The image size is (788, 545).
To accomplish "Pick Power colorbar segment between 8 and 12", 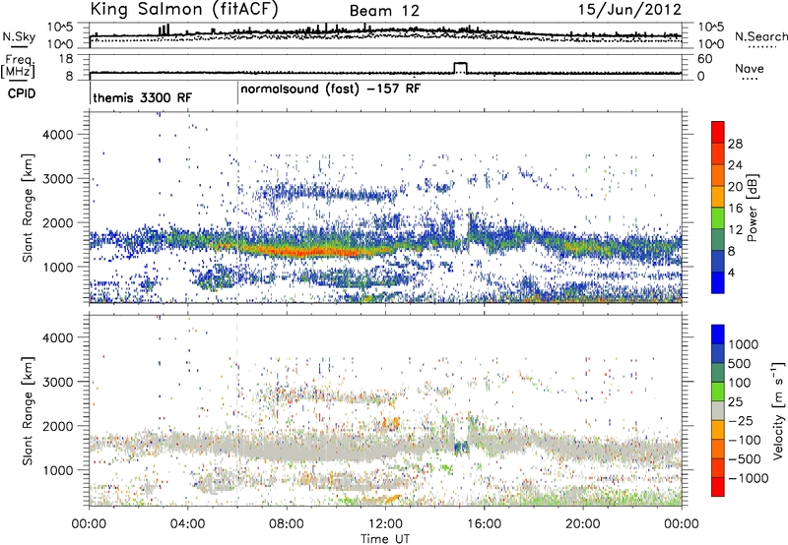I will pyautogui.click(x=718, y=240).
